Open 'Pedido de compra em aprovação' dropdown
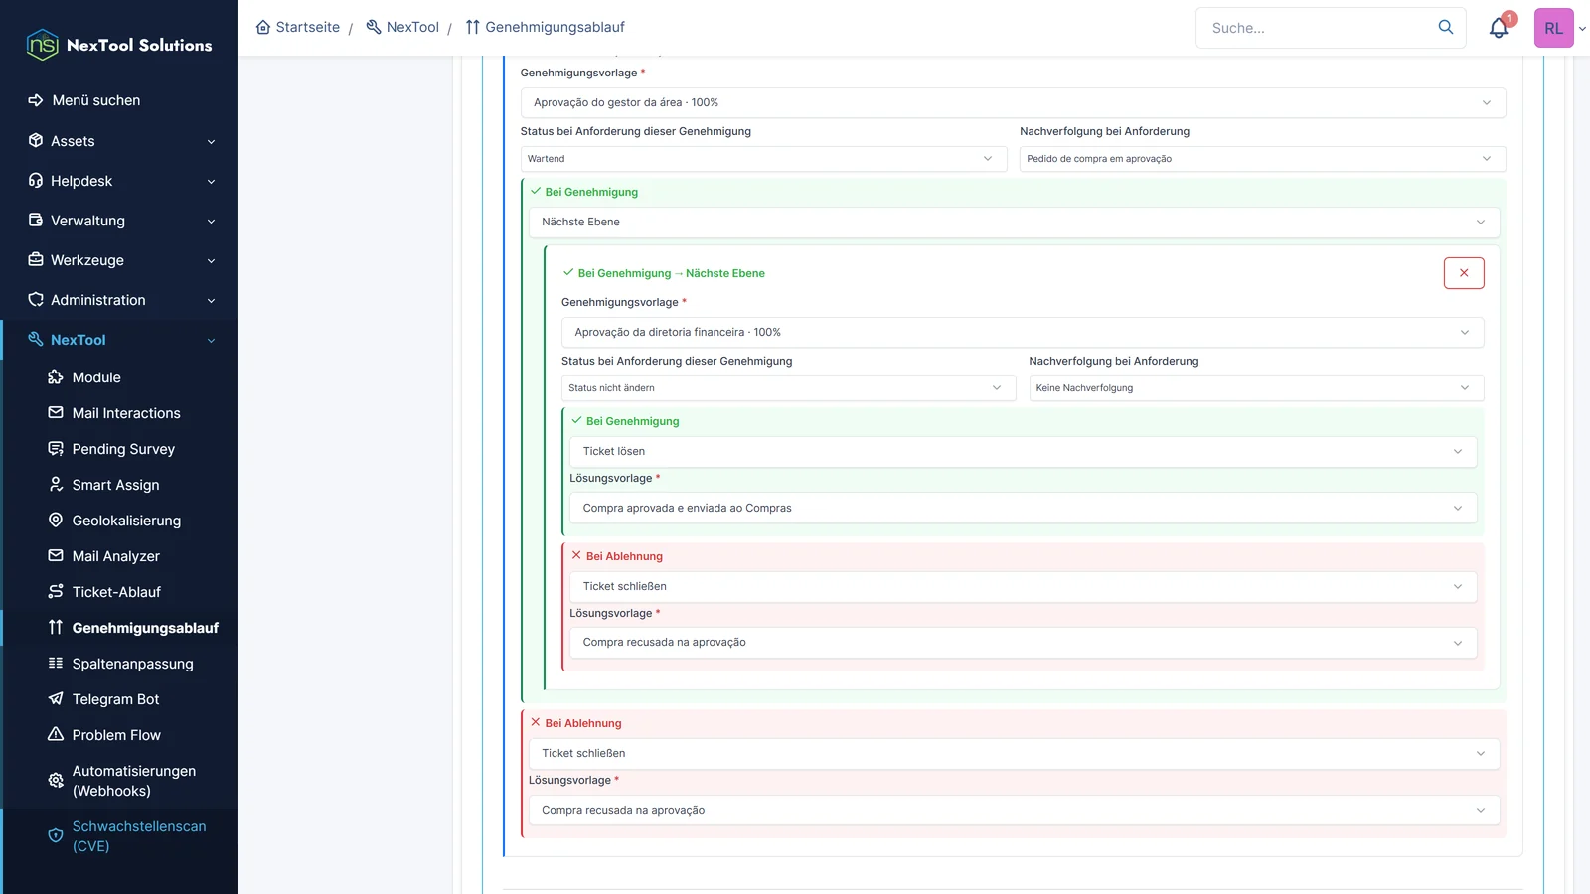The width and height of the screenshot is (1590, 894). pos(1262,159)
